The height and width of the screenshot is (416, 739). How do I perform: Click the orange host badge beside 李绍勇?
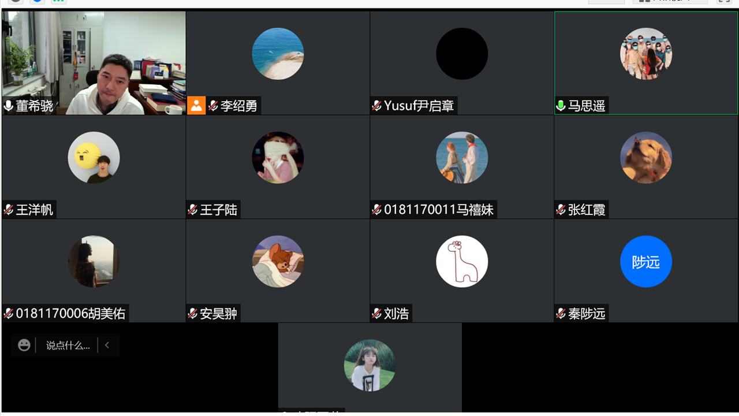pyautogui.click(x=196, y=106)
